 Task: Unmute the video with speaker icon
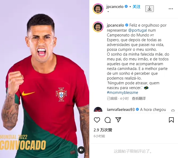81,150
